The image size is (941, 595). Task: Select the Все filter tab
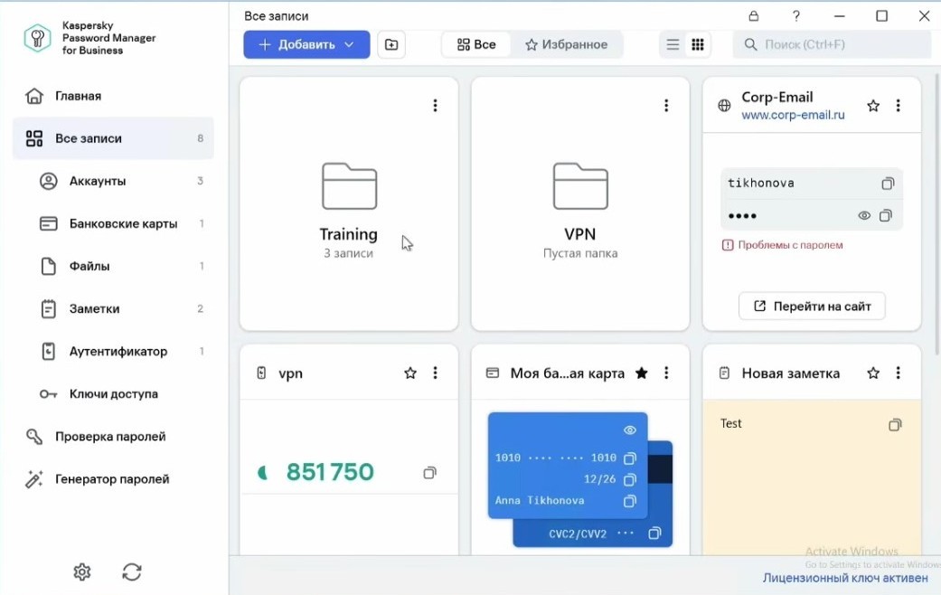[x=476, y=44]
